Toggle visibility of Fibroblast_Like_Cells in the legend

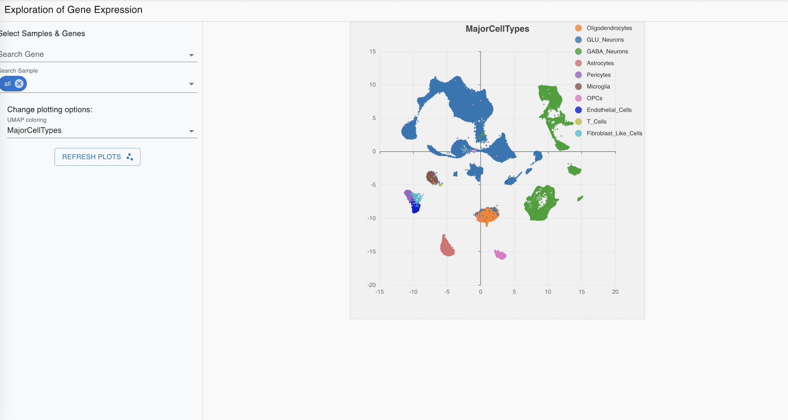[x=578, y=133]
